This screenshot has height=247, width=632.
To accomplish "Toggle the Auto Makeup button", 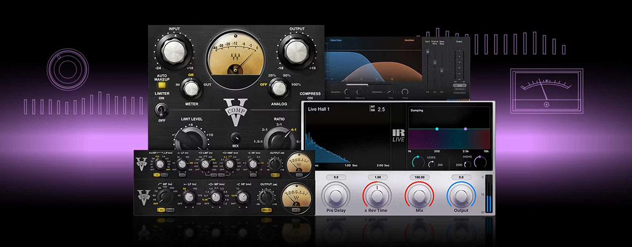I will 162,85.
